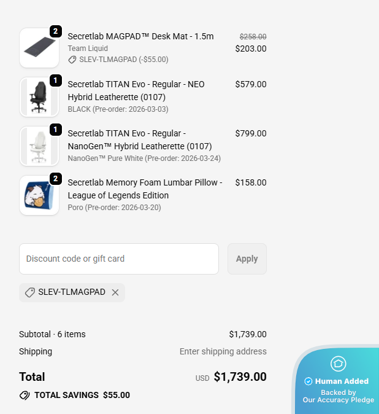
Task: Click the Human Added house badge icon
Action: 338,364
